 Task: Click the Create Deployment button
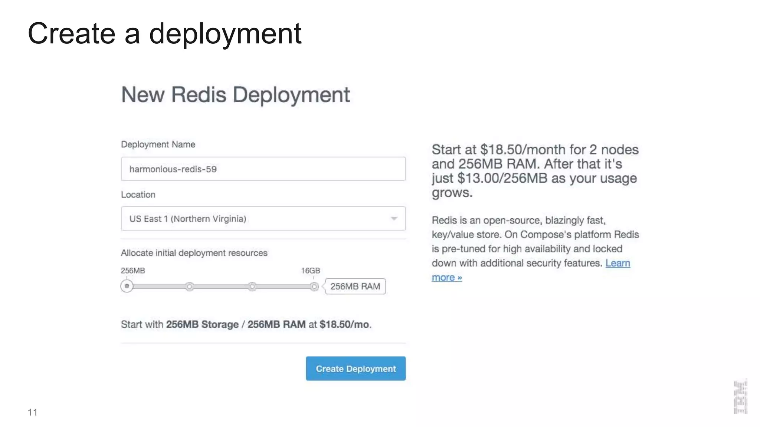point(356,368)
